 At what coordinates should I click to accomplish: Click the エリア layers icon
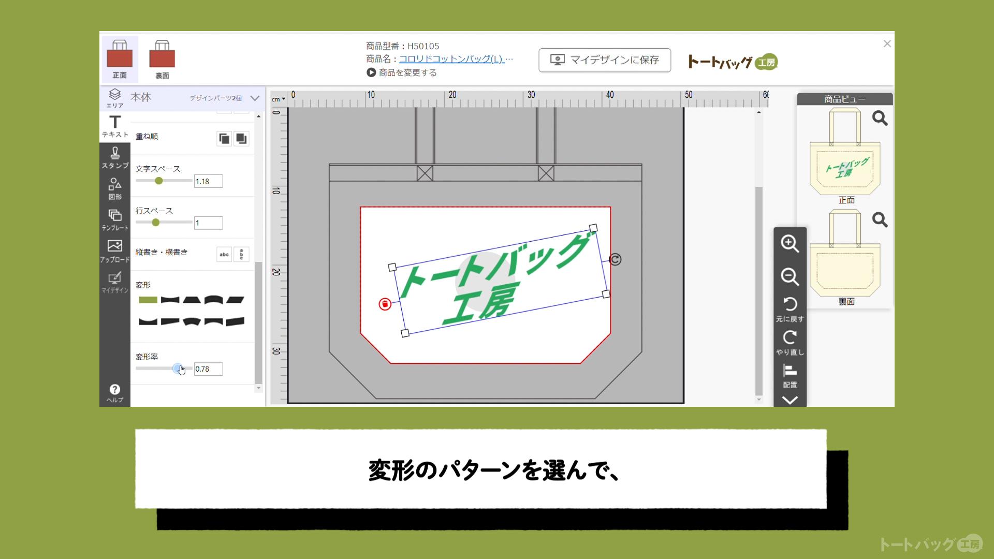[115, 98]
